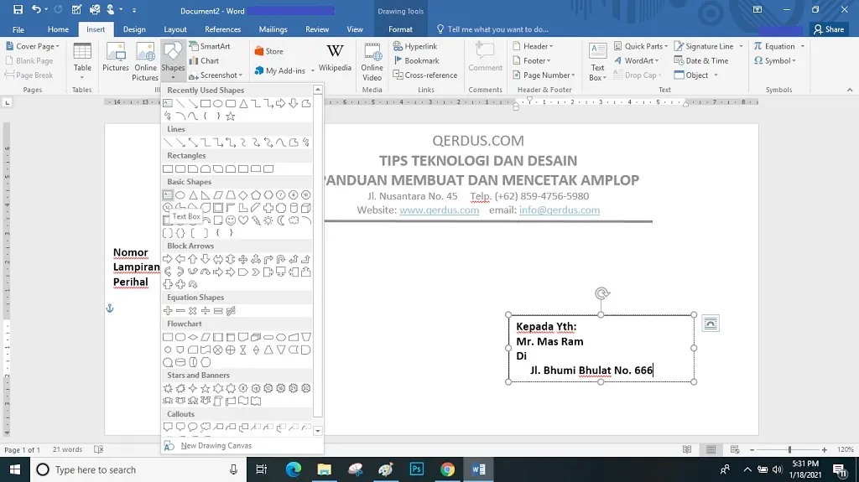Viewport: 859px width, 482px height.
Task: Open the Equation dropdown arrow
Action: tap(803, 47)
